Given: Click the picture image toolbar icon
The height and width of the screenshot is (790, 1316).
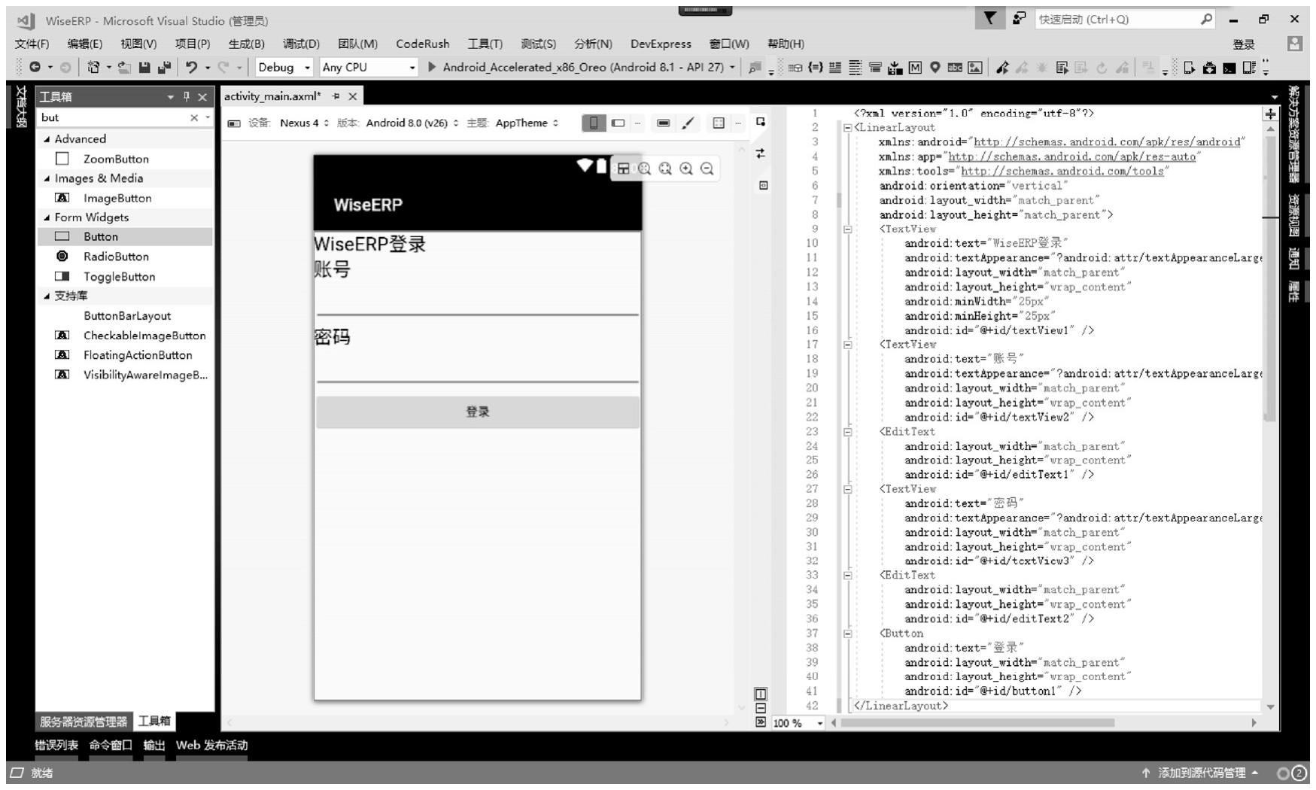Looking at the screenshot, I should 974,67.
